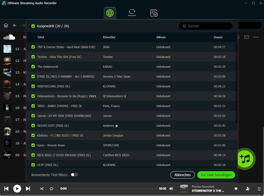Viewport: 264px width, 196px height.
Task: Select artist cell Paris, France
Action: 111,106
